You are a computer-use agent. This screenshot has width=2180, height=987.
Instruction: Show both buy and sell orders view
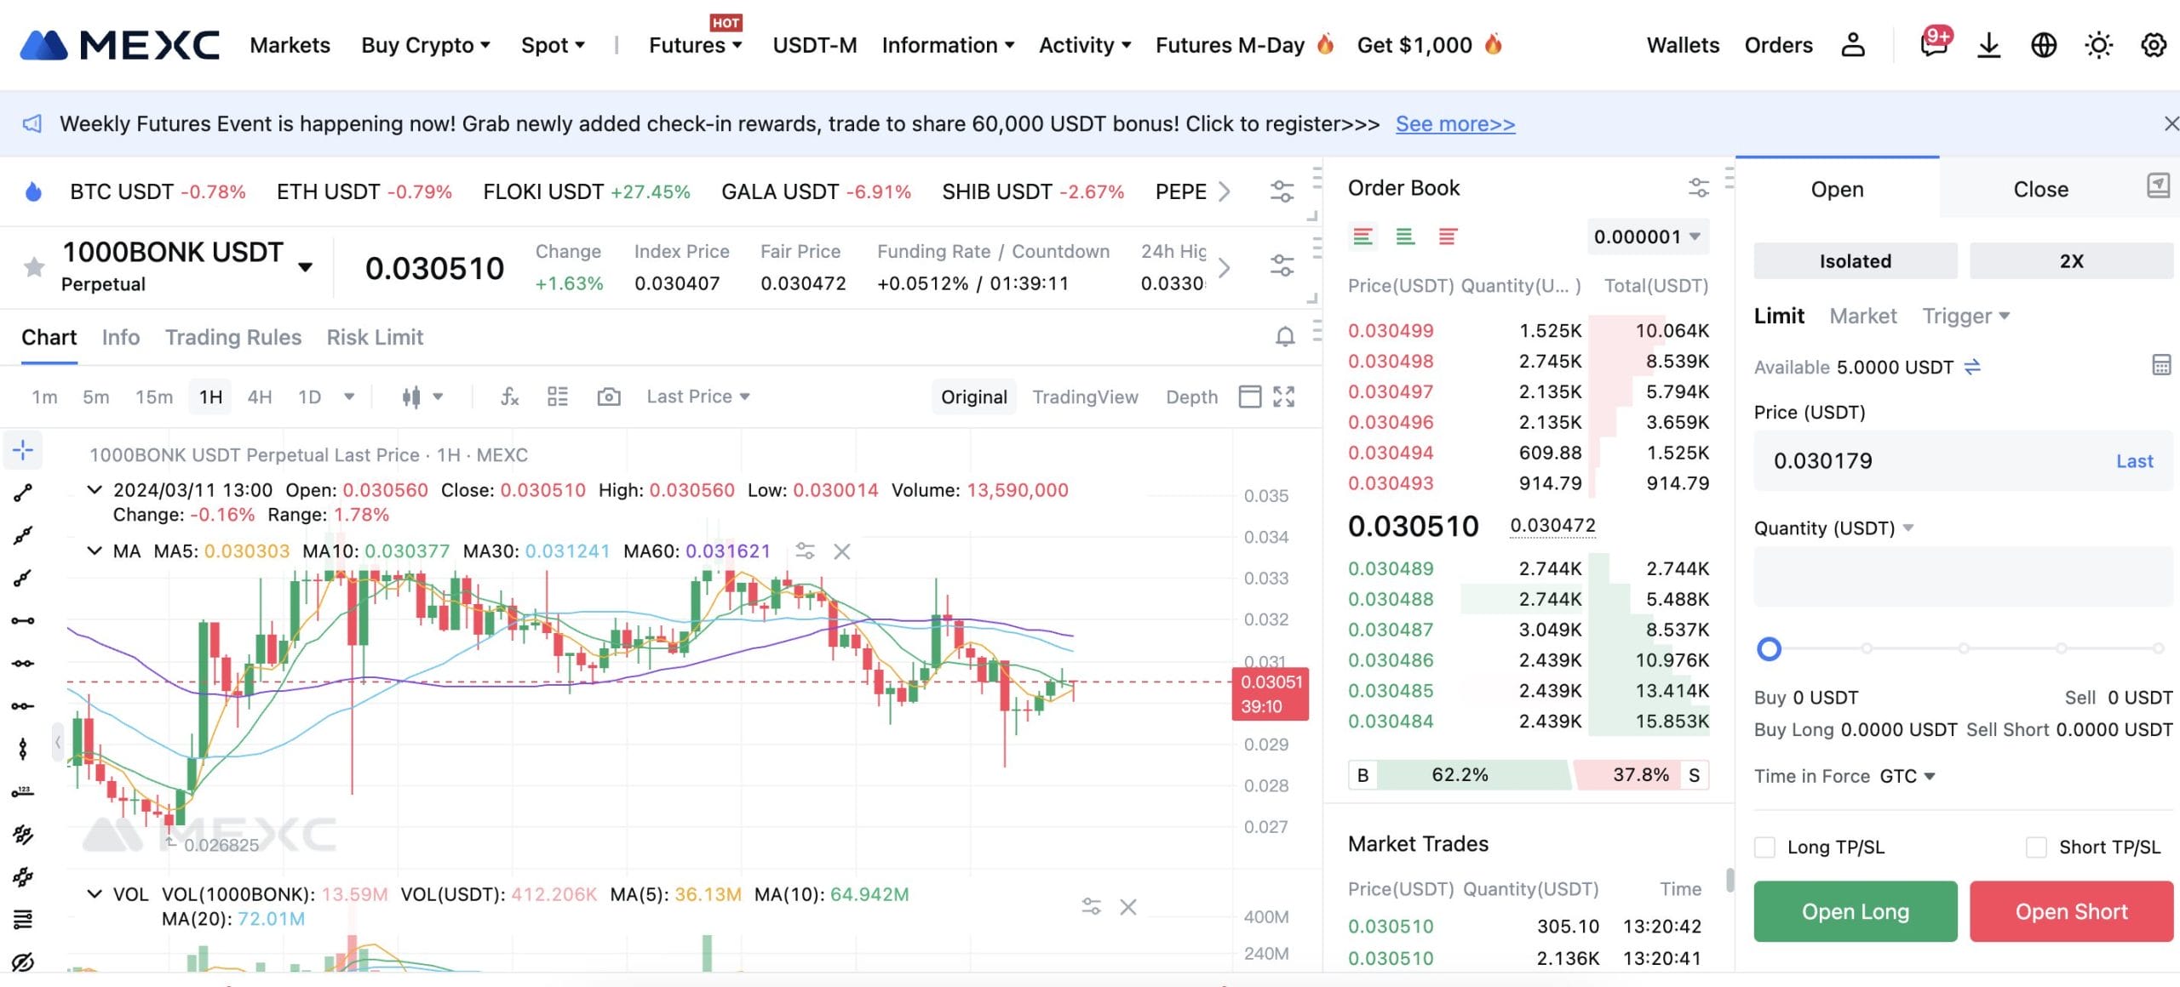[1362, 237]
